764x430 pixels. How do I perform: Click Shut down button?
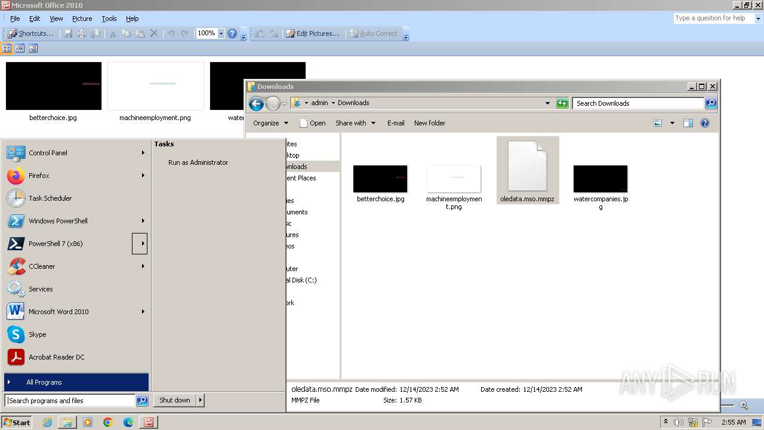(175, 400)
